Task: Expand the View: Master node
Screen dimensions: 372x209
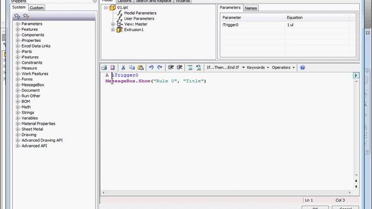Action: (113, 24)
